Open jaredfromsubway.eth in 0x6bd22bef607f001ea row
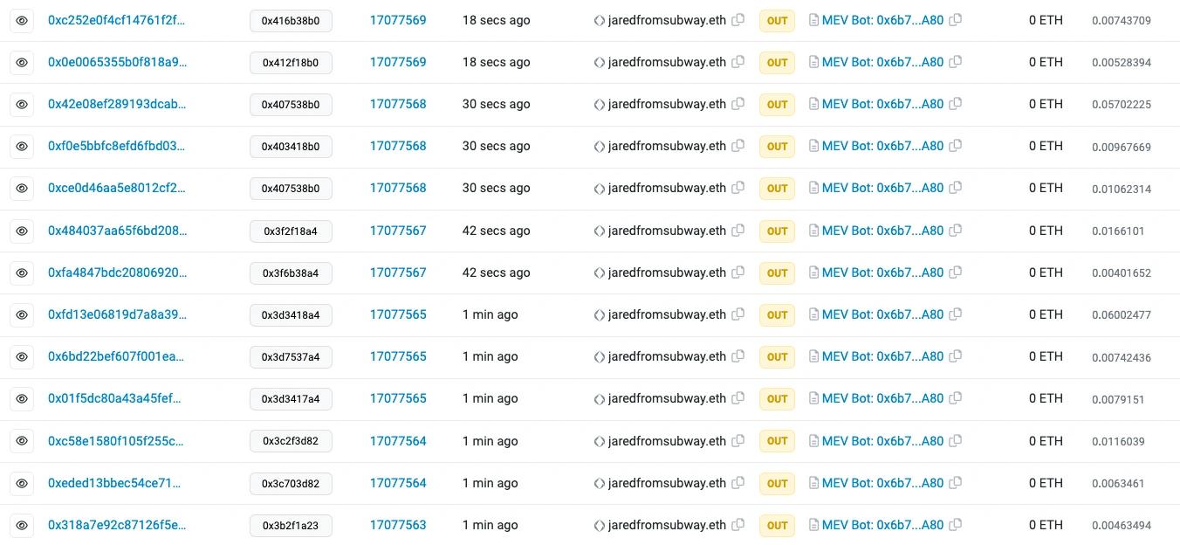This screenshot has height=545, width=1180. click(x=667, y=356)
